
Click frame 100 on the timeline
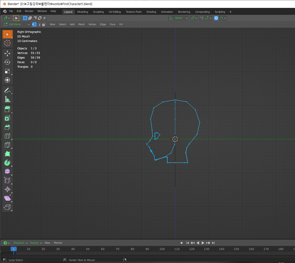[x=162, y=249]
